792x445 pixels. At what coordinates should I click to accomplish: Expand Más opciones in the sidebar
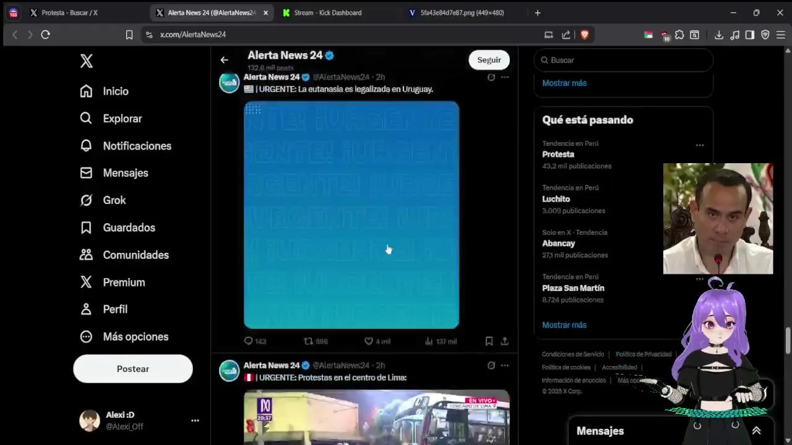coord(124,336)
